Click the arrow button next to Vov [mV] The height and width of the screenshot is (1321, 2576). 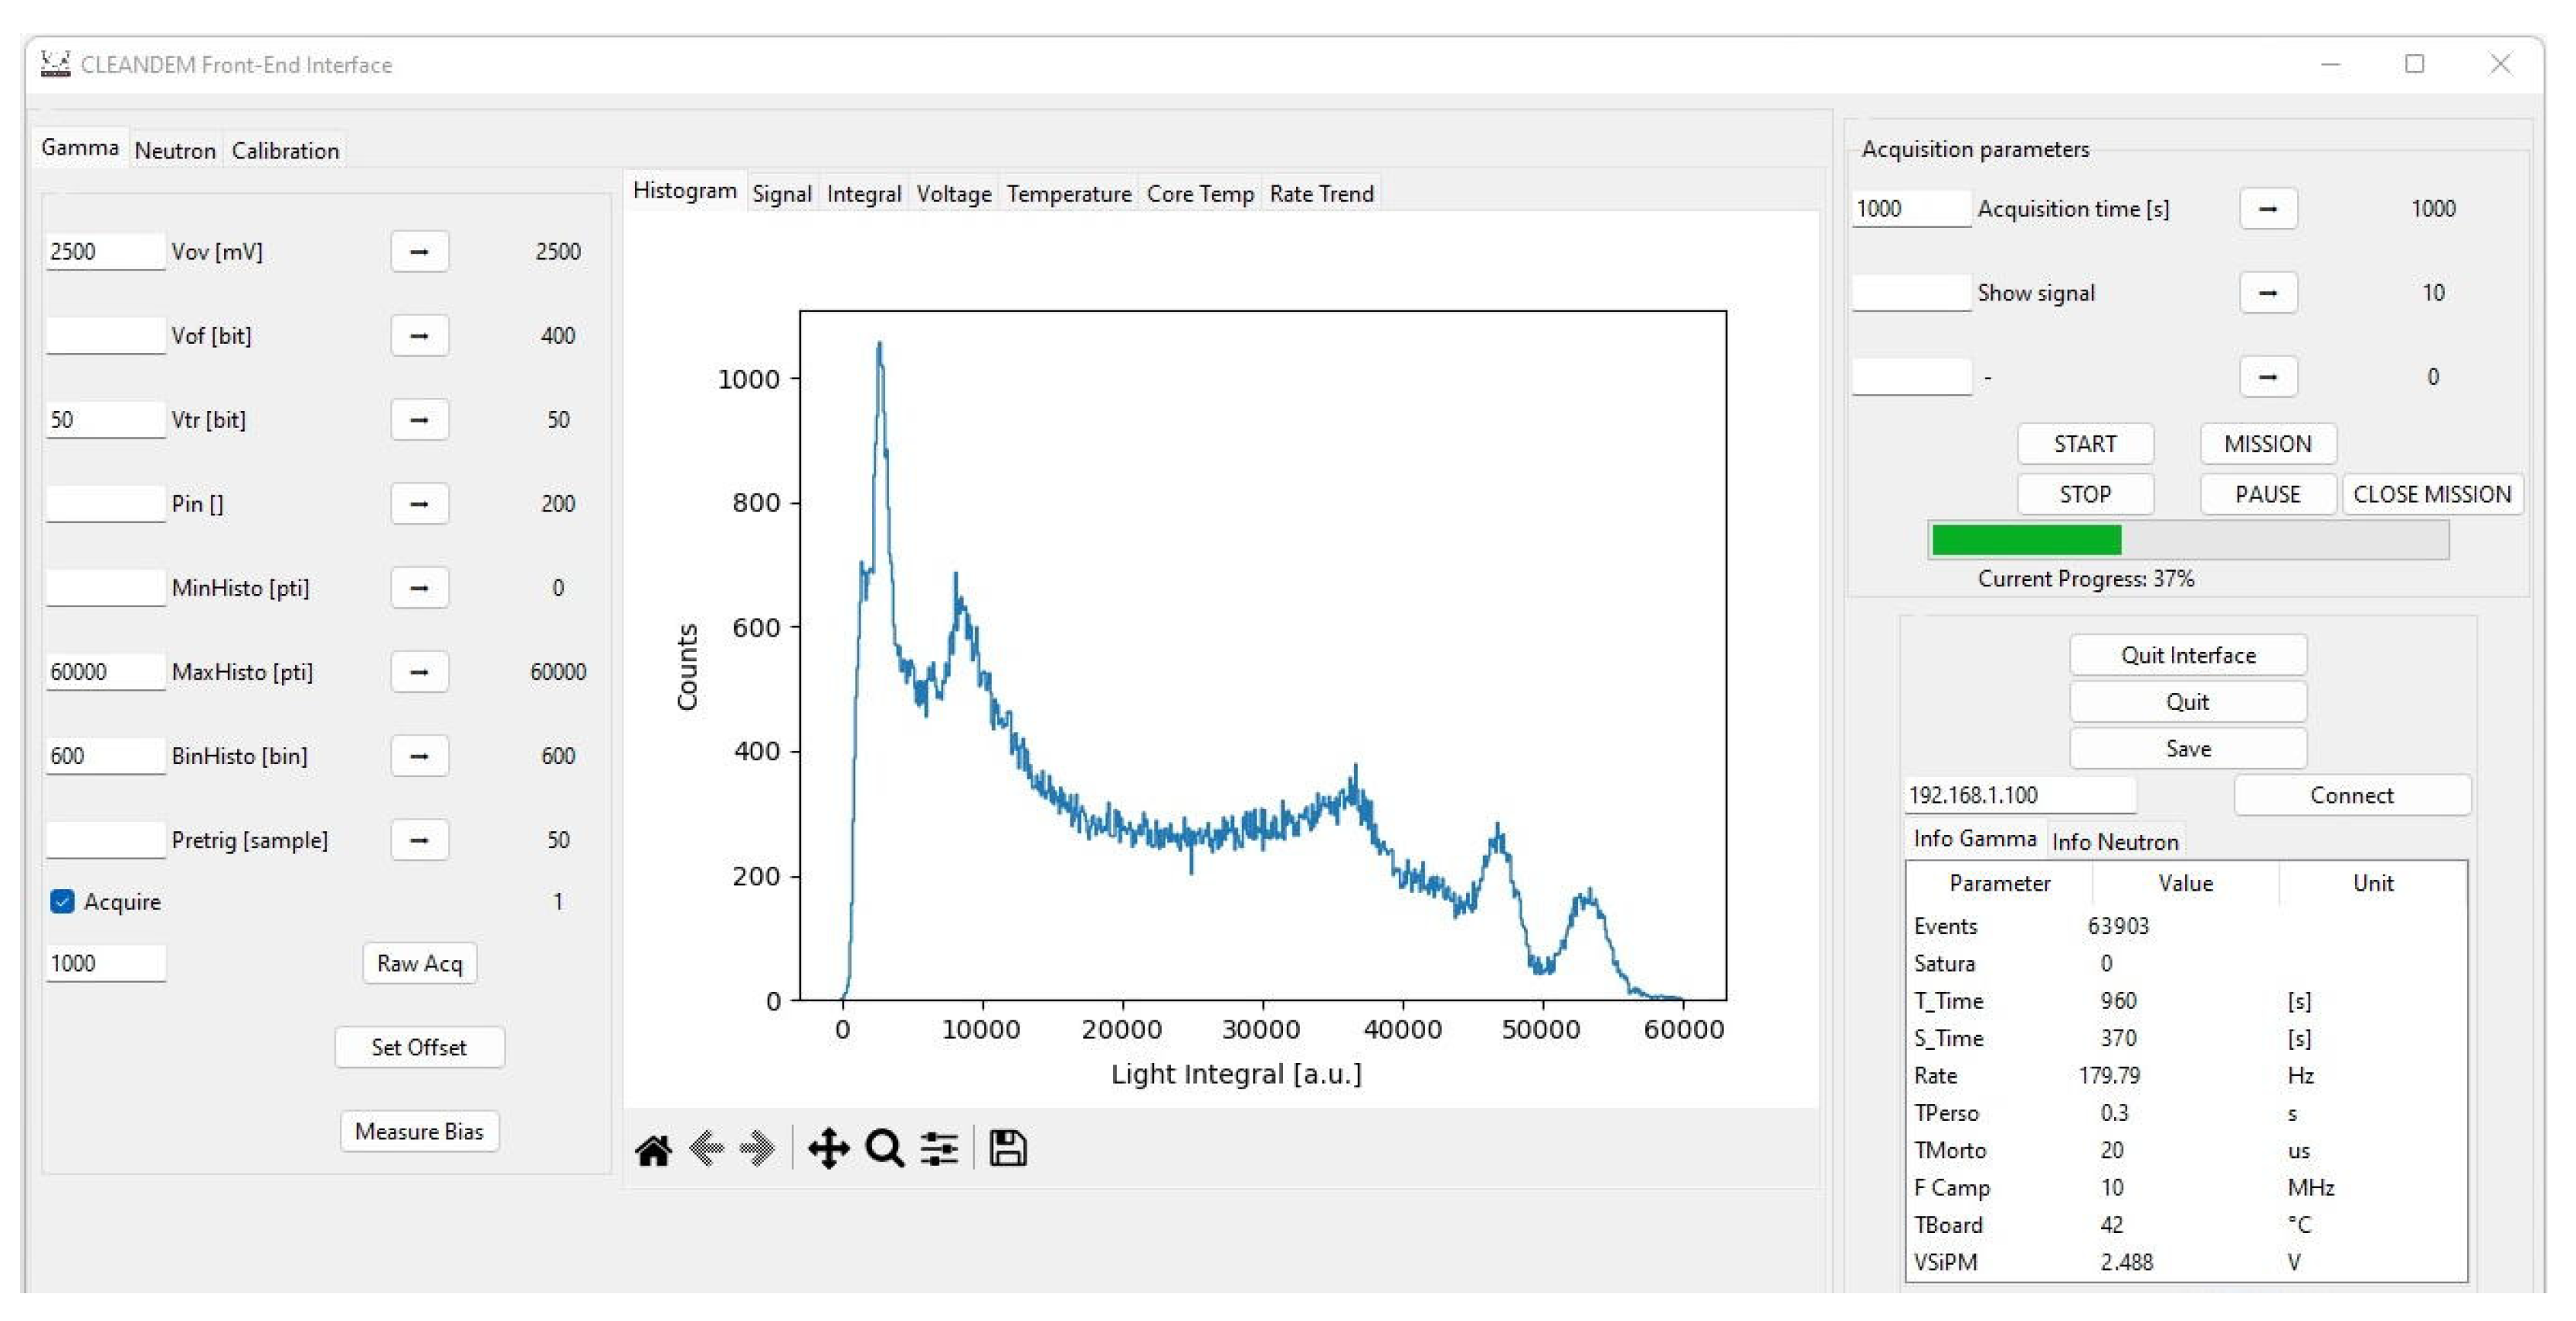pos(419,252)
